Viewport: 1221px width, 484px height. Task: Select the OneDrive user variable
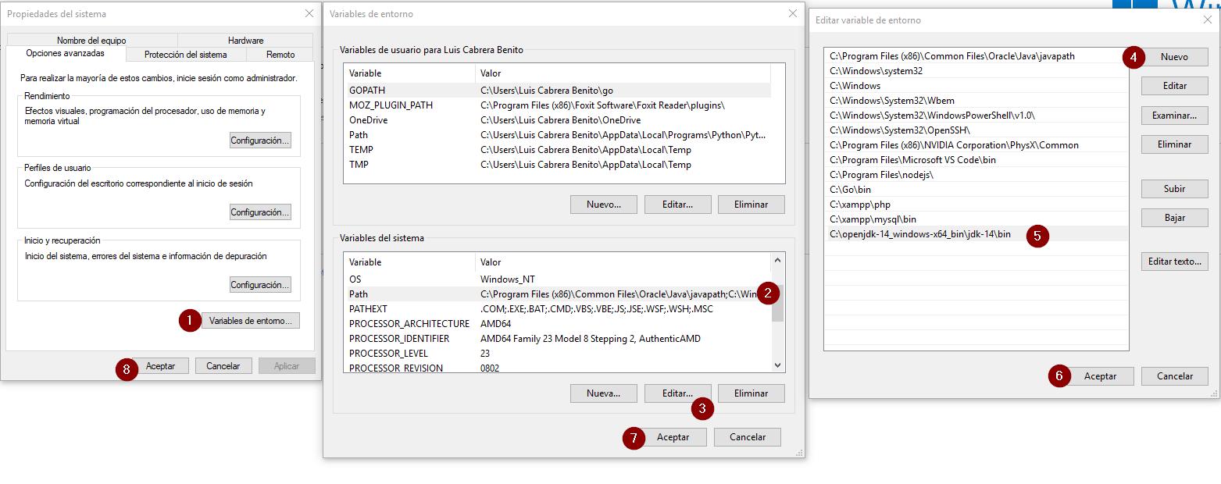(557, 120)
